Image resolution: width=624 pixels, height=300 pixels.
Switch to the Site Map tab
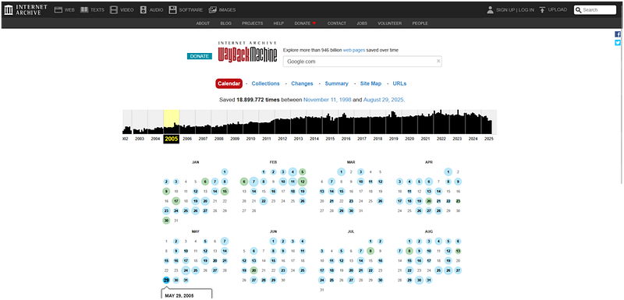pyautogui.click(x=370, y=83)
